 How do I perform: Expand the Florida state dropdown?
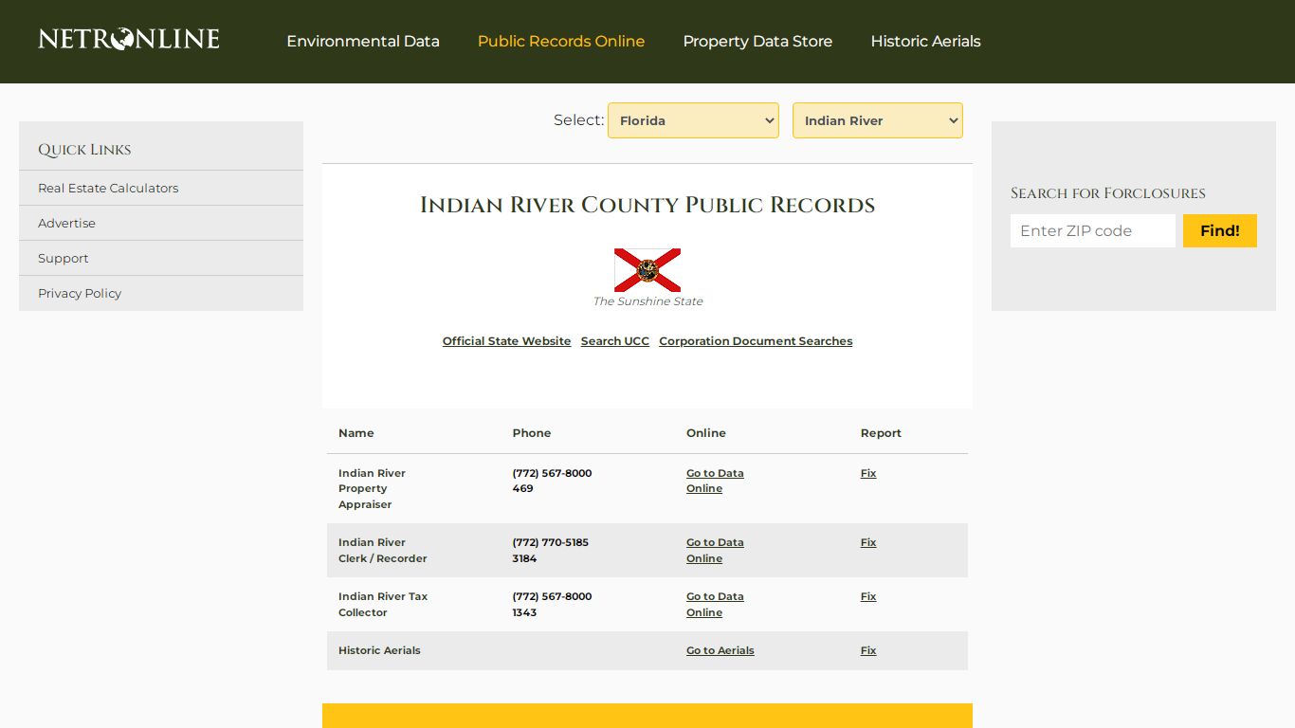[x=693, y=120]
